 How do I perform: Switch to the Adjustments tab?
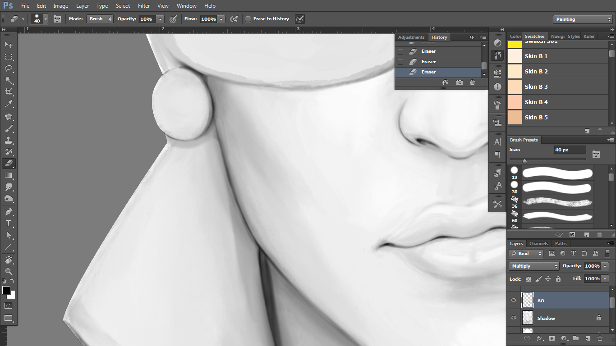pyautogui.click(x=411, y=37)
